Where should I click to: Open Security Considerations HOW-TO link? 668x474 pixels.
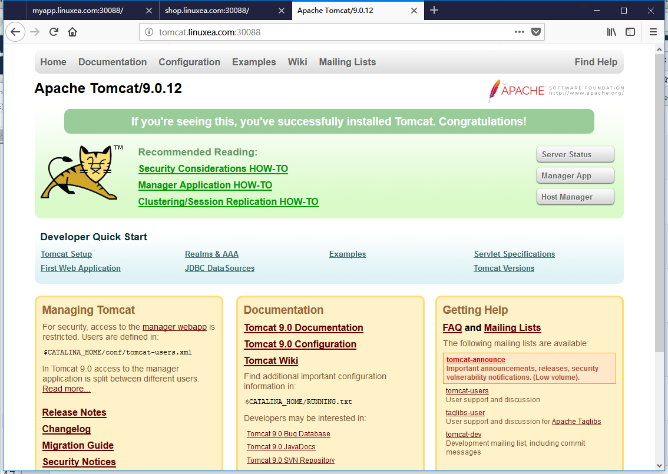(213, 168)
